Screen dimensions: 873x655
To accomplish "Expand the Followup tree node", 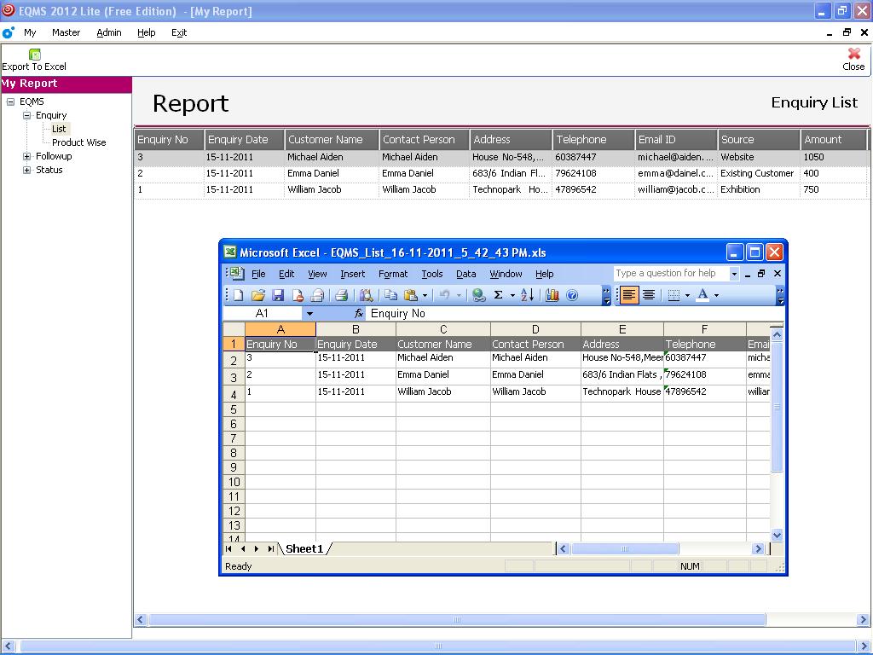I will coord(26,157).
